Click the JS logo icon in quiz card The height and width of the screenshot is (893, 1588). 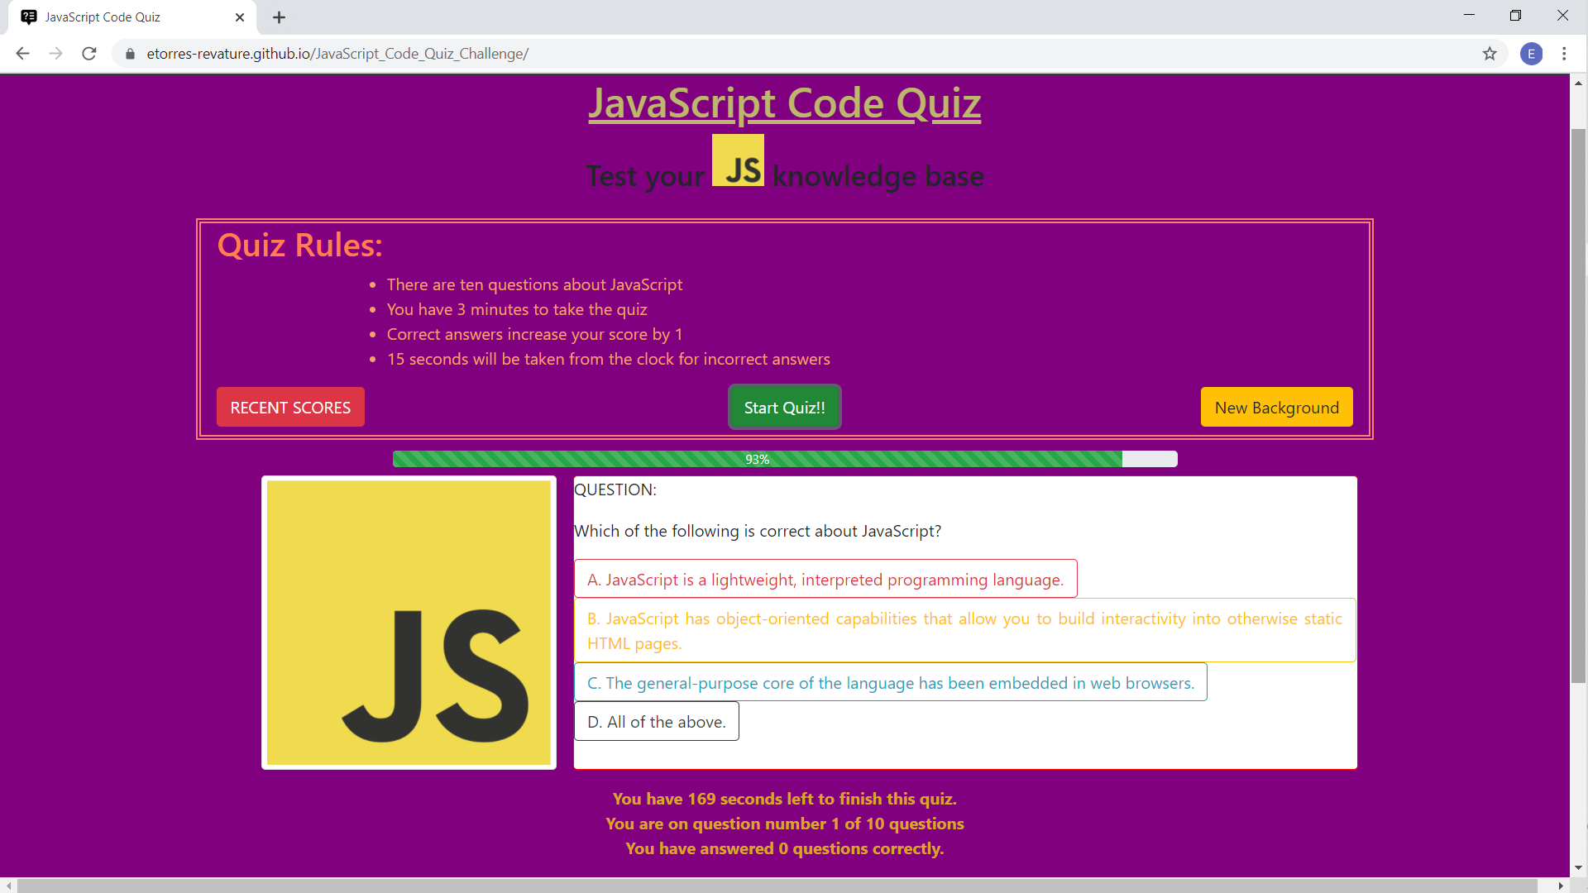coord(410,620)
